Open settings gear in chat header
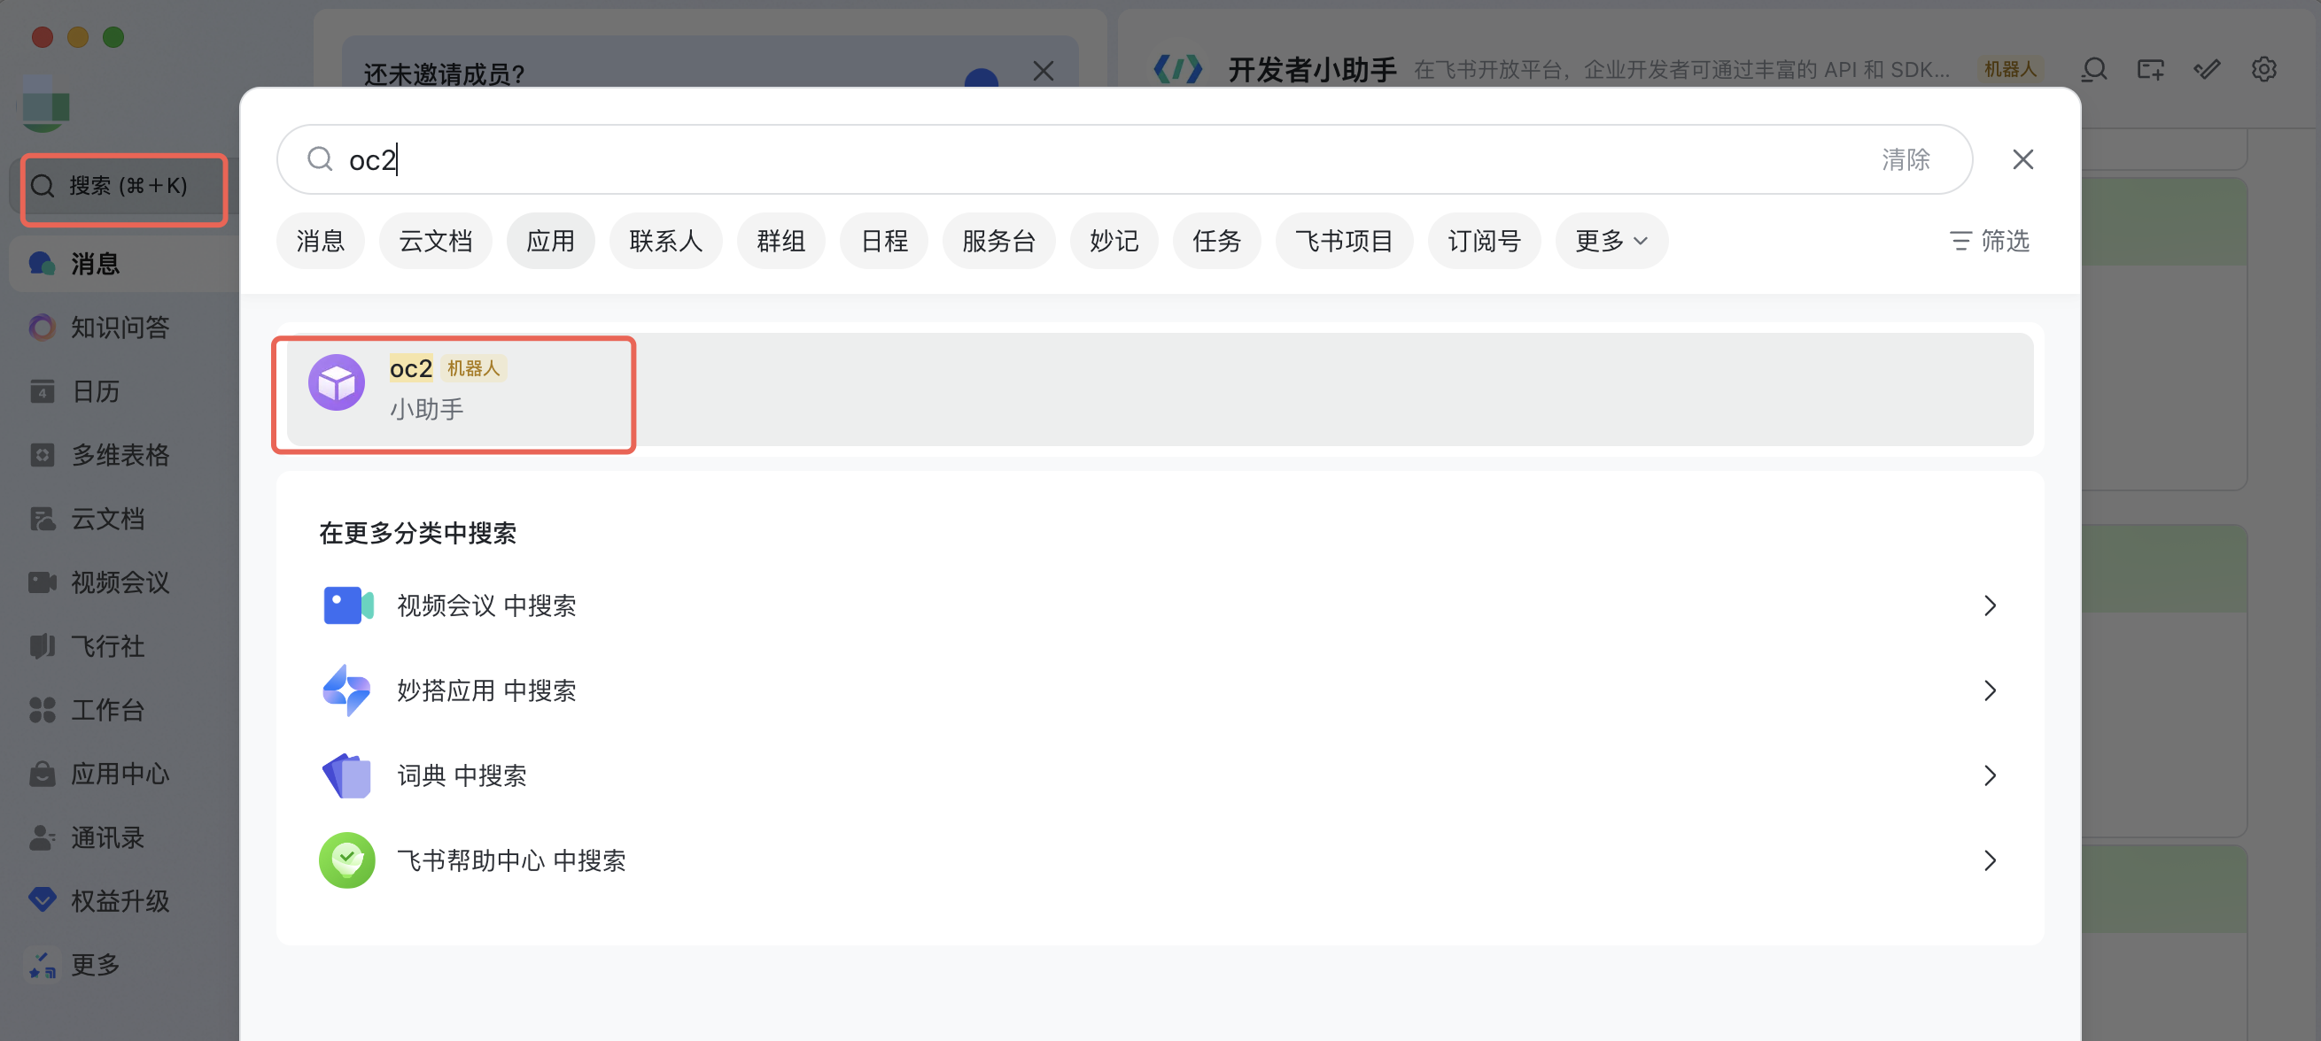This screenshot has width=2321, height=1041. 2263,69
